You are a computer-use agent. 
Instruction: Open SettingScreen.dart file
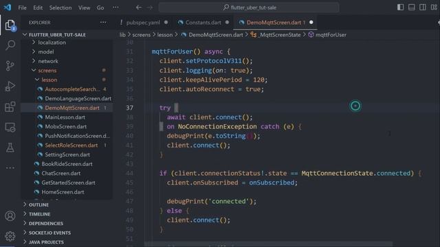point(67,154)
